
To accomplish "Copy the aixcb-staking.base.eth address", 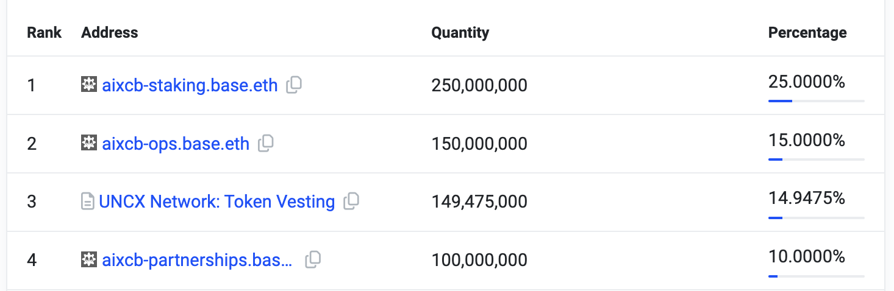I will pos(295,85).
